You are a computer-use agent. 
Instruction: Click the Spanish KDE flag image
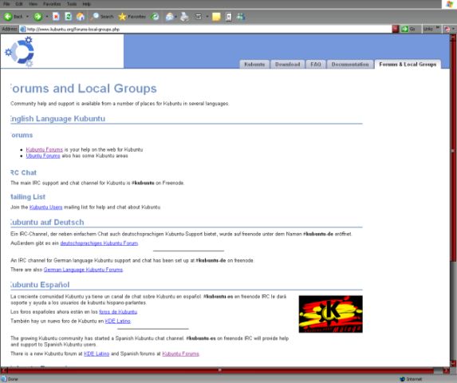(330, 314)
